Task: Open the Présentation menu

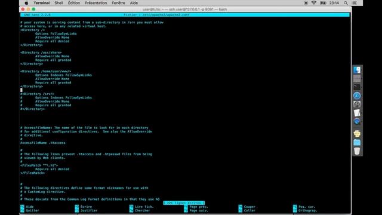Action: pos(95,3)
